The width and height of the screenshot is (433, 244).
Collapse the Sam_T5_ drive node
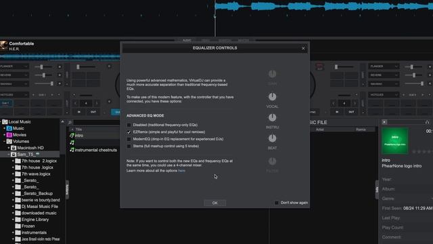[x=9, y=155]
